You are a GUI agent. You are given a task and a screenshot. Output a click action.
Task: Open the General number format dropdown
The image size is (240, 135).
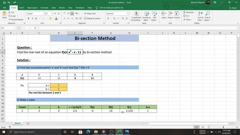[x=127, y=13]
